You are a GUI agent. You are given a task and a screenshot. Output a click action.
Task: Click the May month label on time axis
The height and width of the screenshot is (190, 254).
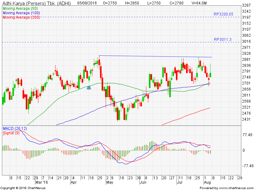[x=110, y=182]
